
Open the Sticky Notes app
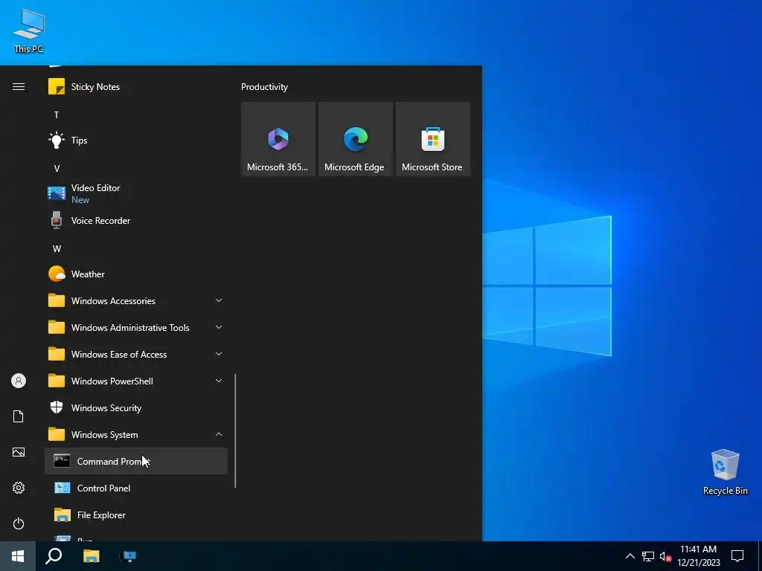[136, 87]
